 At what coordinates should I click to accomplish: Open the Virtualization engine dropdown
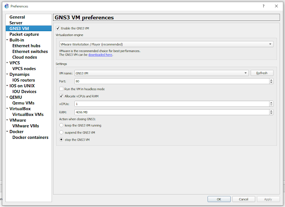point(166,44)
